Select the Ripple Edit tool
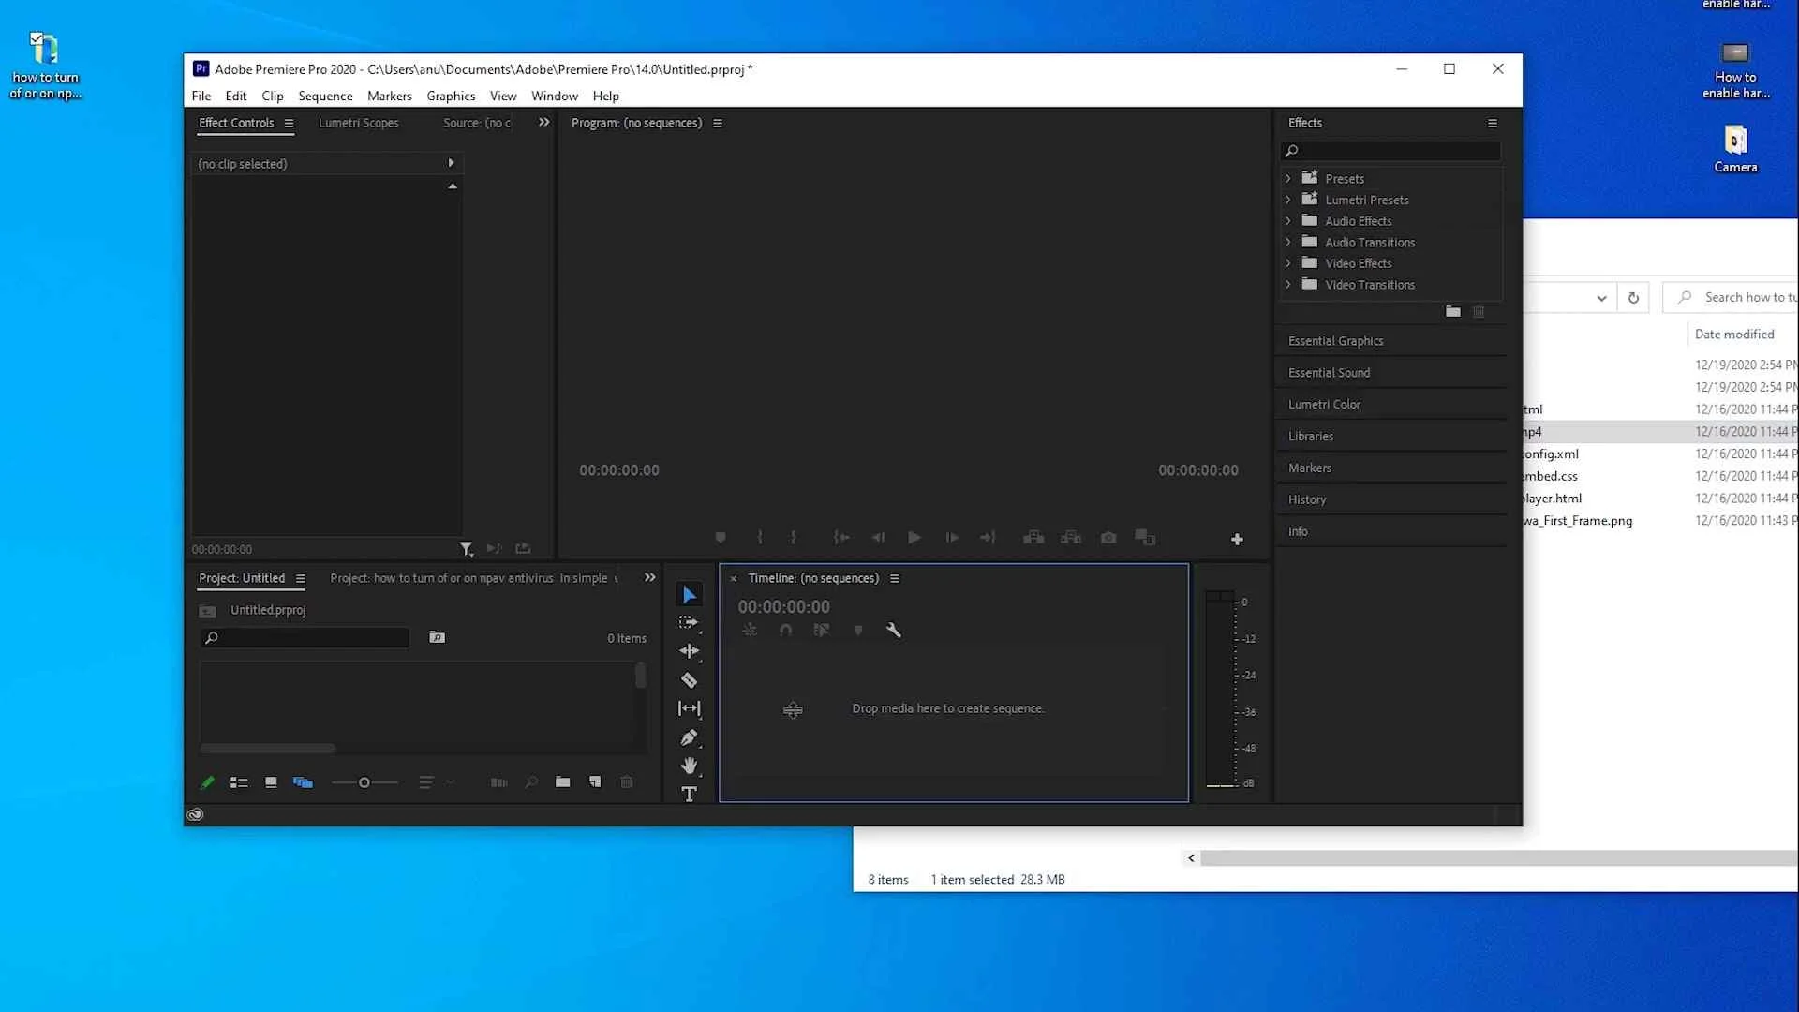 tap(690, 651)
